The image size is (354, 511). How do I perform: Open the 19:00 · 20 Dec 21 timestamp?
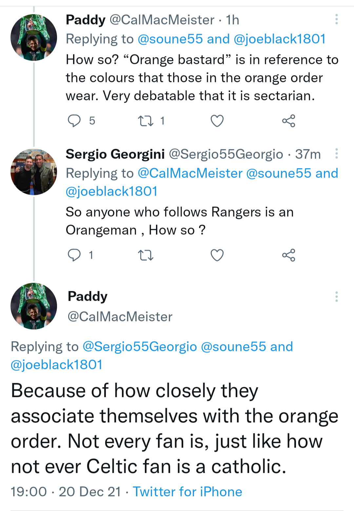66,492
